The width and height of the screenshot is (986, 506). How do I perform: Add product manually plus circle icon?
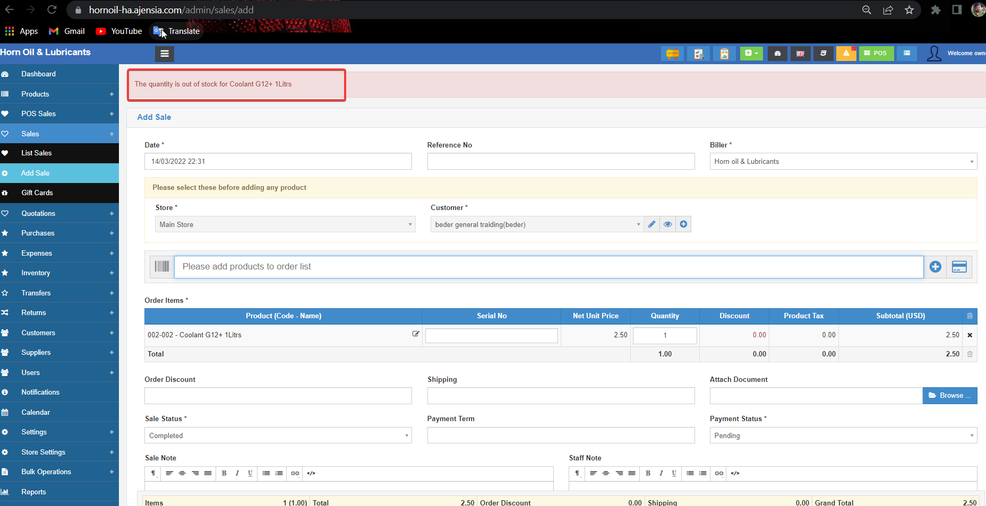click(936, 267)
